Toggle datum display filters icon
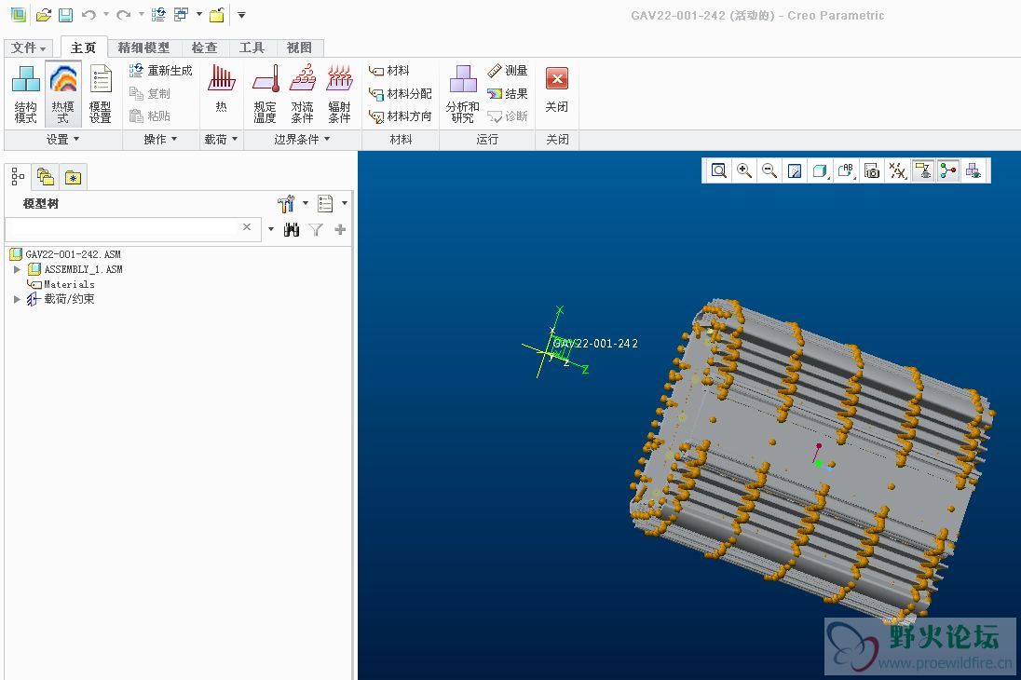1021x680 pixels. [897, 170]
